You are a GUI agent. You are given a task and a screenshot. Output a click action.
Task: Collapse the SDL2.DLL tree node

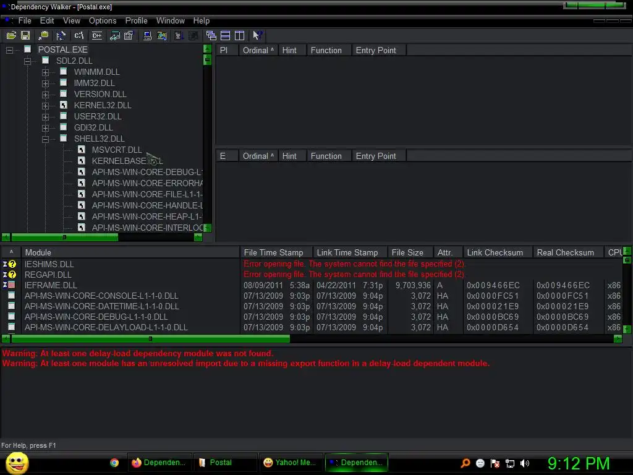click(x=27, y=61)
